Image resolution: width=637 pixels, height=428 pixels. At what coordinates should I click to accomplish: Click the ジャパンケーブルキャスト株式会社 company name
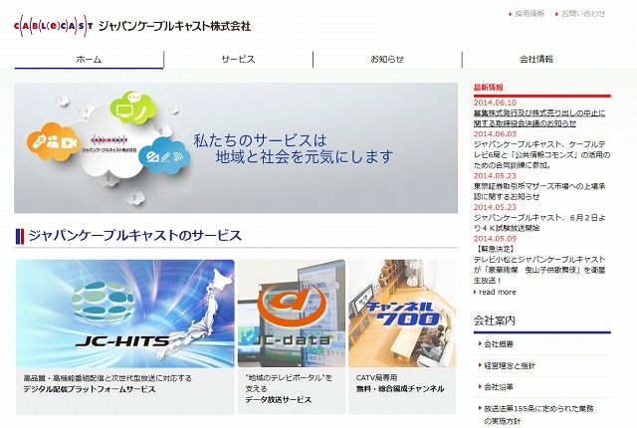pyautogui.click(x=175, y=26)
